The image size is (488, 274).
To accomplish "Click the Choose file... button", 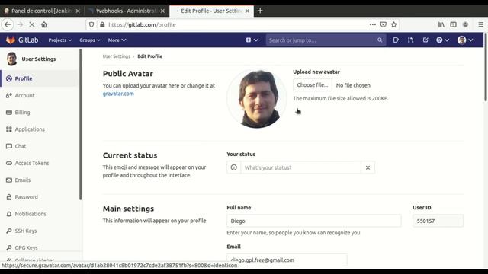I will click(x=312, y=84).
